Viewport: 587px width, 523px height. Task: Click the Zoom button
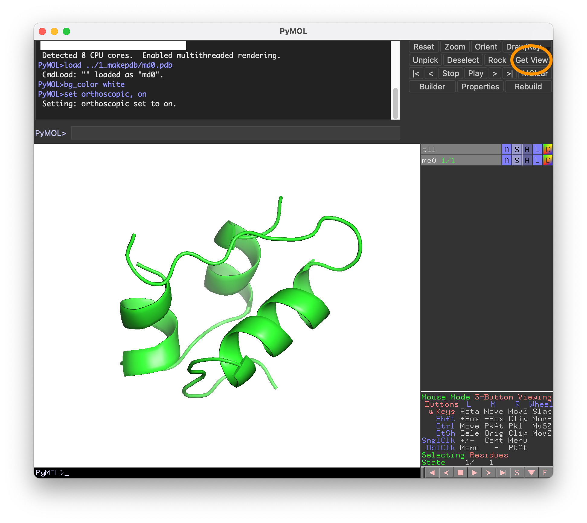(455, 47)
